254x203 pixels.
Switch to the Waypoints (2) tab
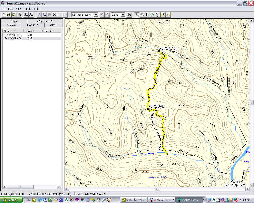click(45, 21)
